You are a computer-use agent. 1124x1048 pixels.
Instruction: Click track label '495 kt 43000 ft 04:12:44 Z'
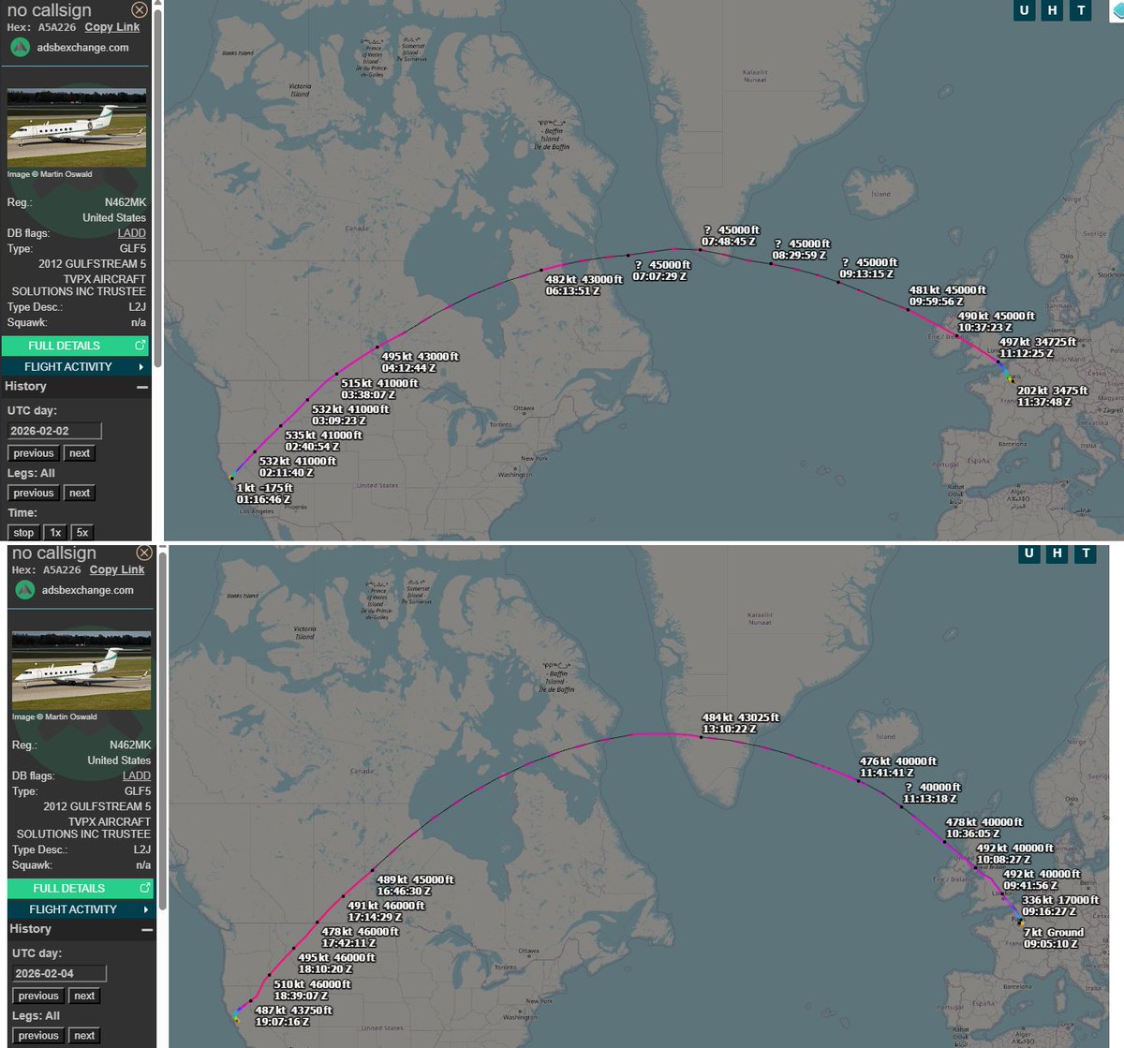pyautogui.click(x=421, y=362)
